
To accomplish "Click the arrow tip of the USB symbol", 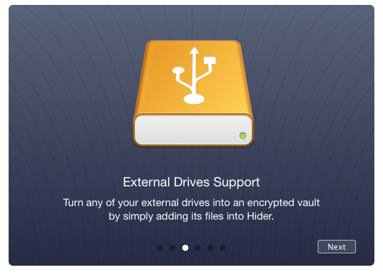I will 195,50.
